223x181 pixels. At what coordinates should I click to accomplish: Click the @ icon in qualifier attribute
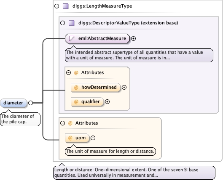tap(76, 101)
